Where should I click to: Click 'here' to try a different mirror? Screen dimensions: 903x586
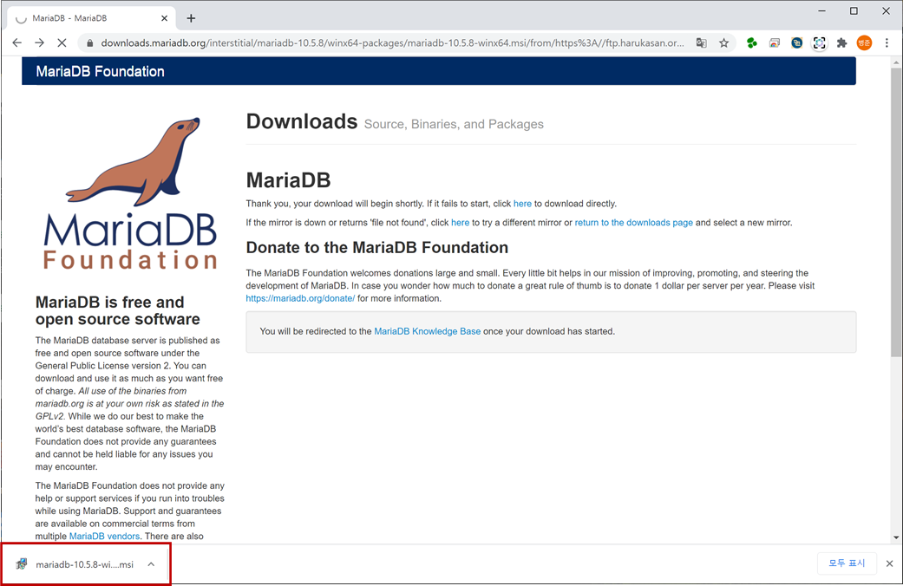[460, 223]
